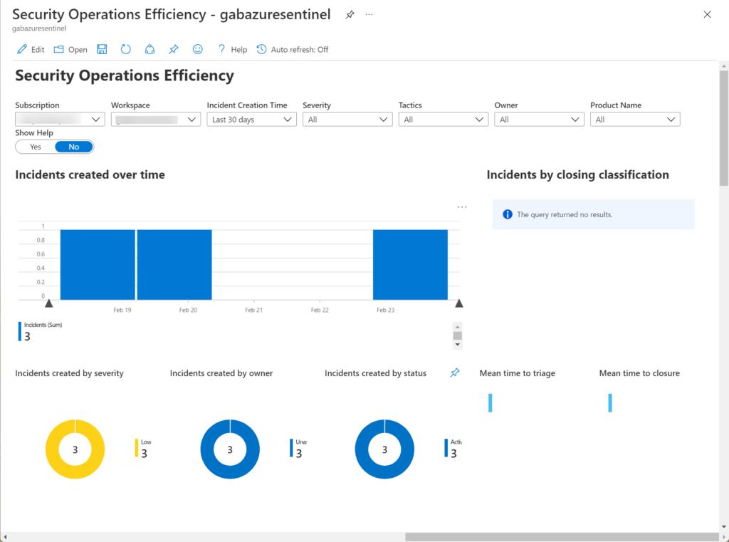The width and height of the screenshot is (729, 542).
Task: Click the first blue bar before Feb 19
Action: (98, 265)
